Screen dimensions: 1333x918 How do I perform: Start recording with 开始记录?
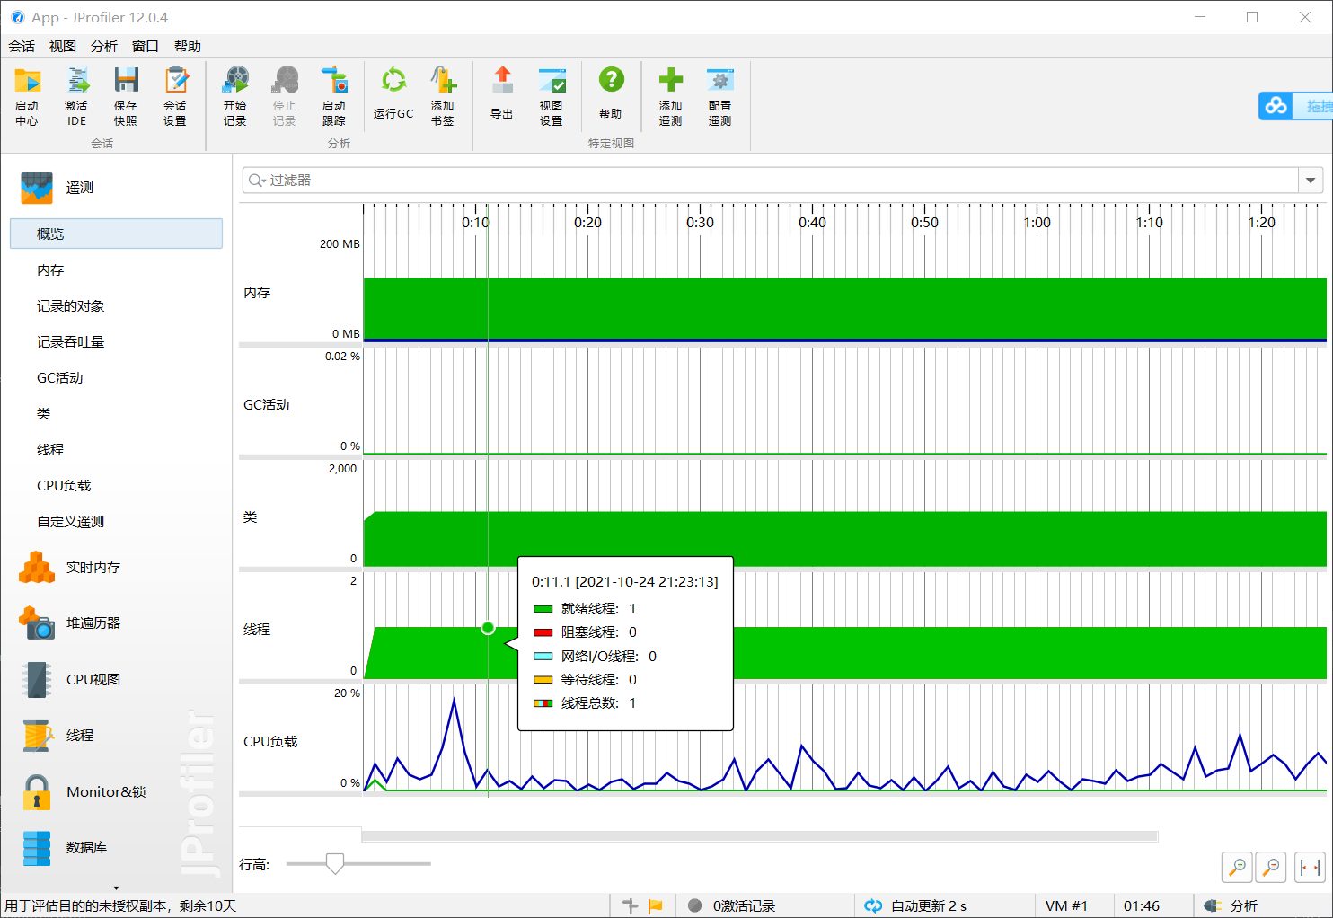point(235,96)
